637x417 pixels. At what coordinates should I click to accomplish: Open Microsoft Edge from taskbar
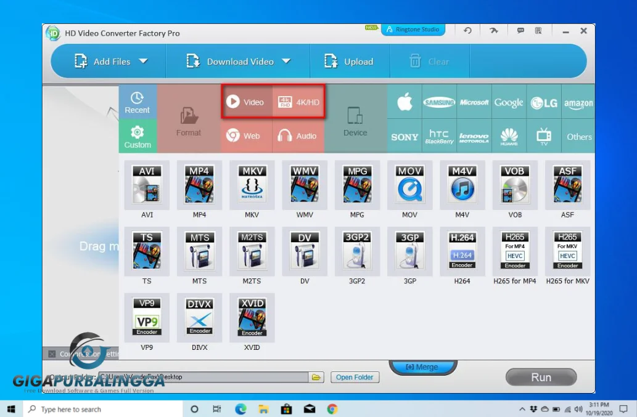click(240, 409)
